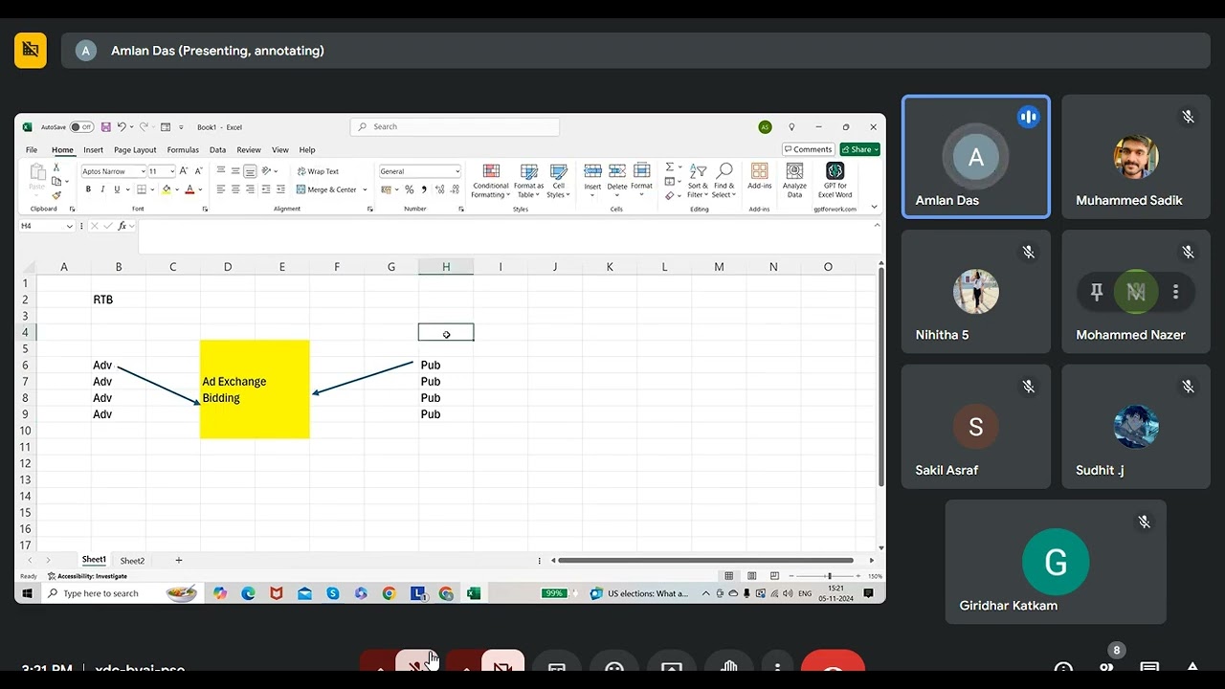The height and width of the screenshot is (689, 1225).
Task: Toggle Underline formatting
Action: [x=117, y=189]
